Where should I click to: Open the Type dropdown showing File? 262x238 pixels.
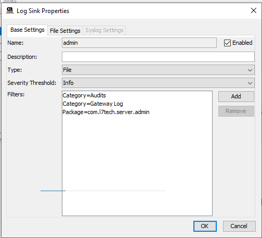(x=158, y=70)
